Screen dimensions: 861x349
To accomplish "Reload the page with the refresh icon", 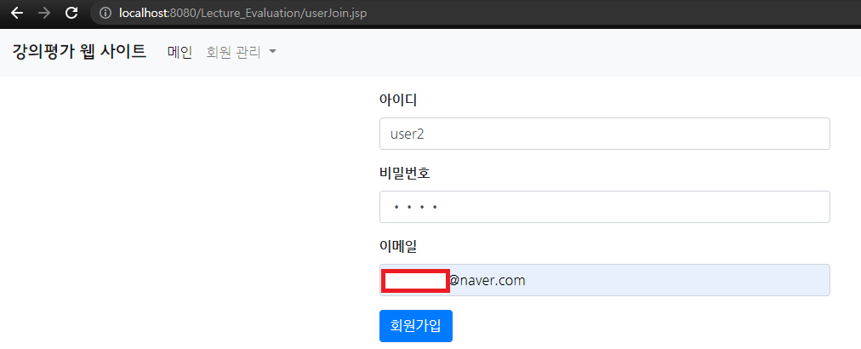I will [x=71, y=13].
